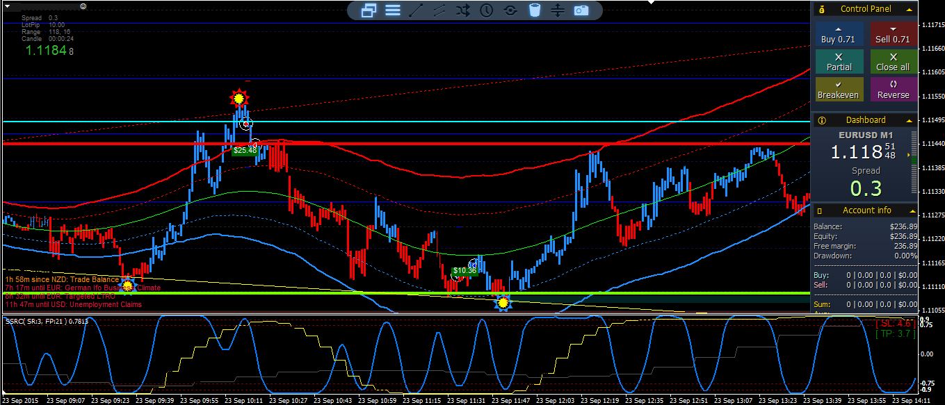Click the small icon beside Account info
The height and width of the screenshot is (405, 945).
click(x=821, y=210)
